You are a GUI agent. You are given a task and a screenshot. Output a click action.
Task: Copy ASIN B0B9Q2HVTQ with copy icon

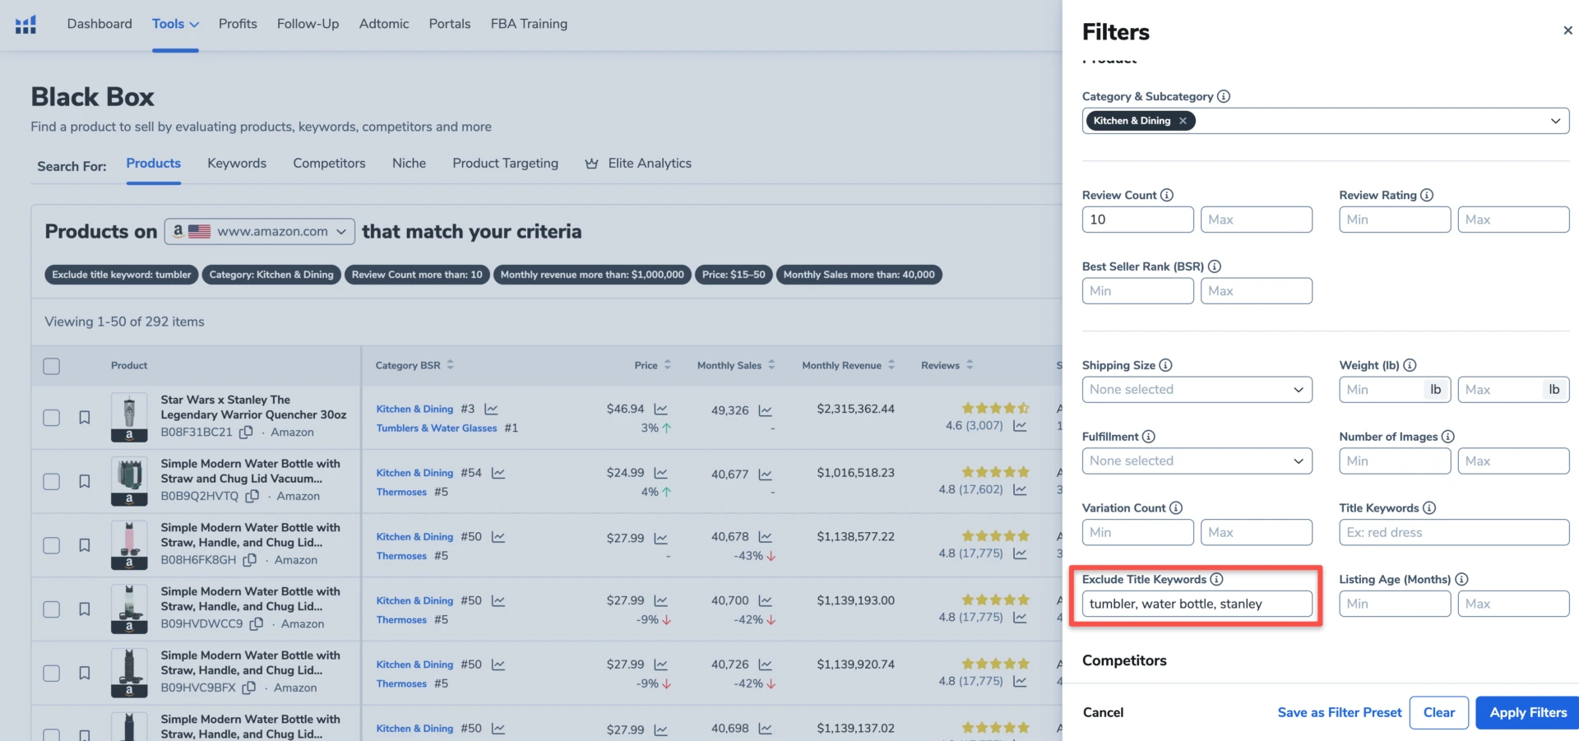click(252, 496)
